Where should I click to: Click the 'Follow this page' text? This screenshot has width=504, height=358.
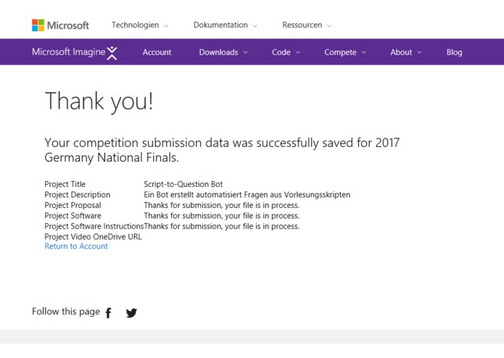pos(66,312)
